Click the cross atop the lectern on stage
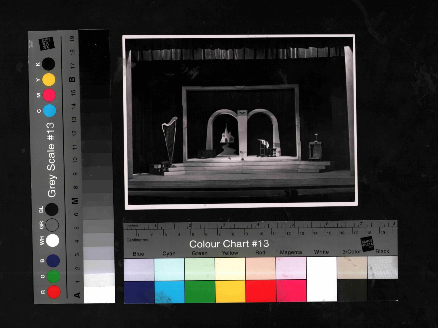The height and width of the screenshot is (328, 438). (x=316, y=137)
